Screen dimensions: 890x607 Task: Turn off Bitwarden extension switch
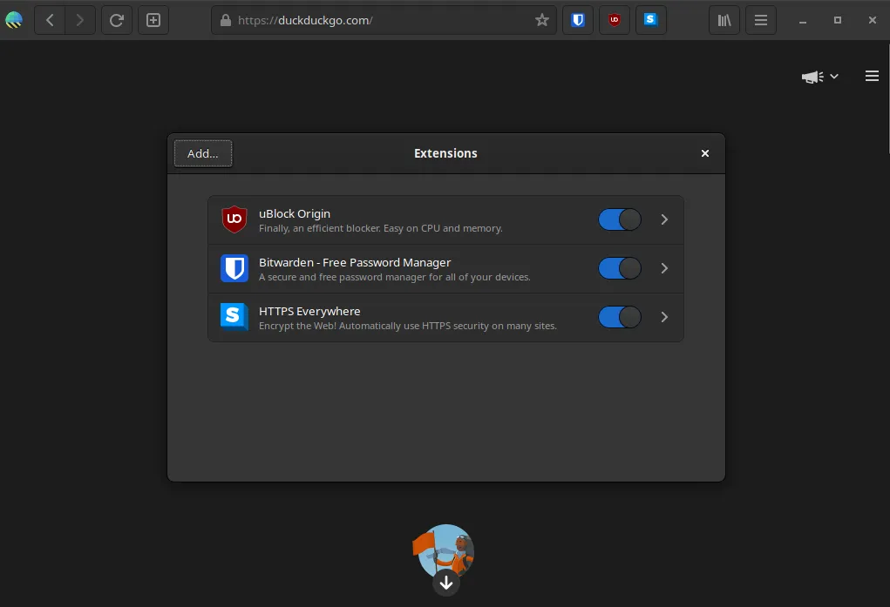tap(620, 268)
